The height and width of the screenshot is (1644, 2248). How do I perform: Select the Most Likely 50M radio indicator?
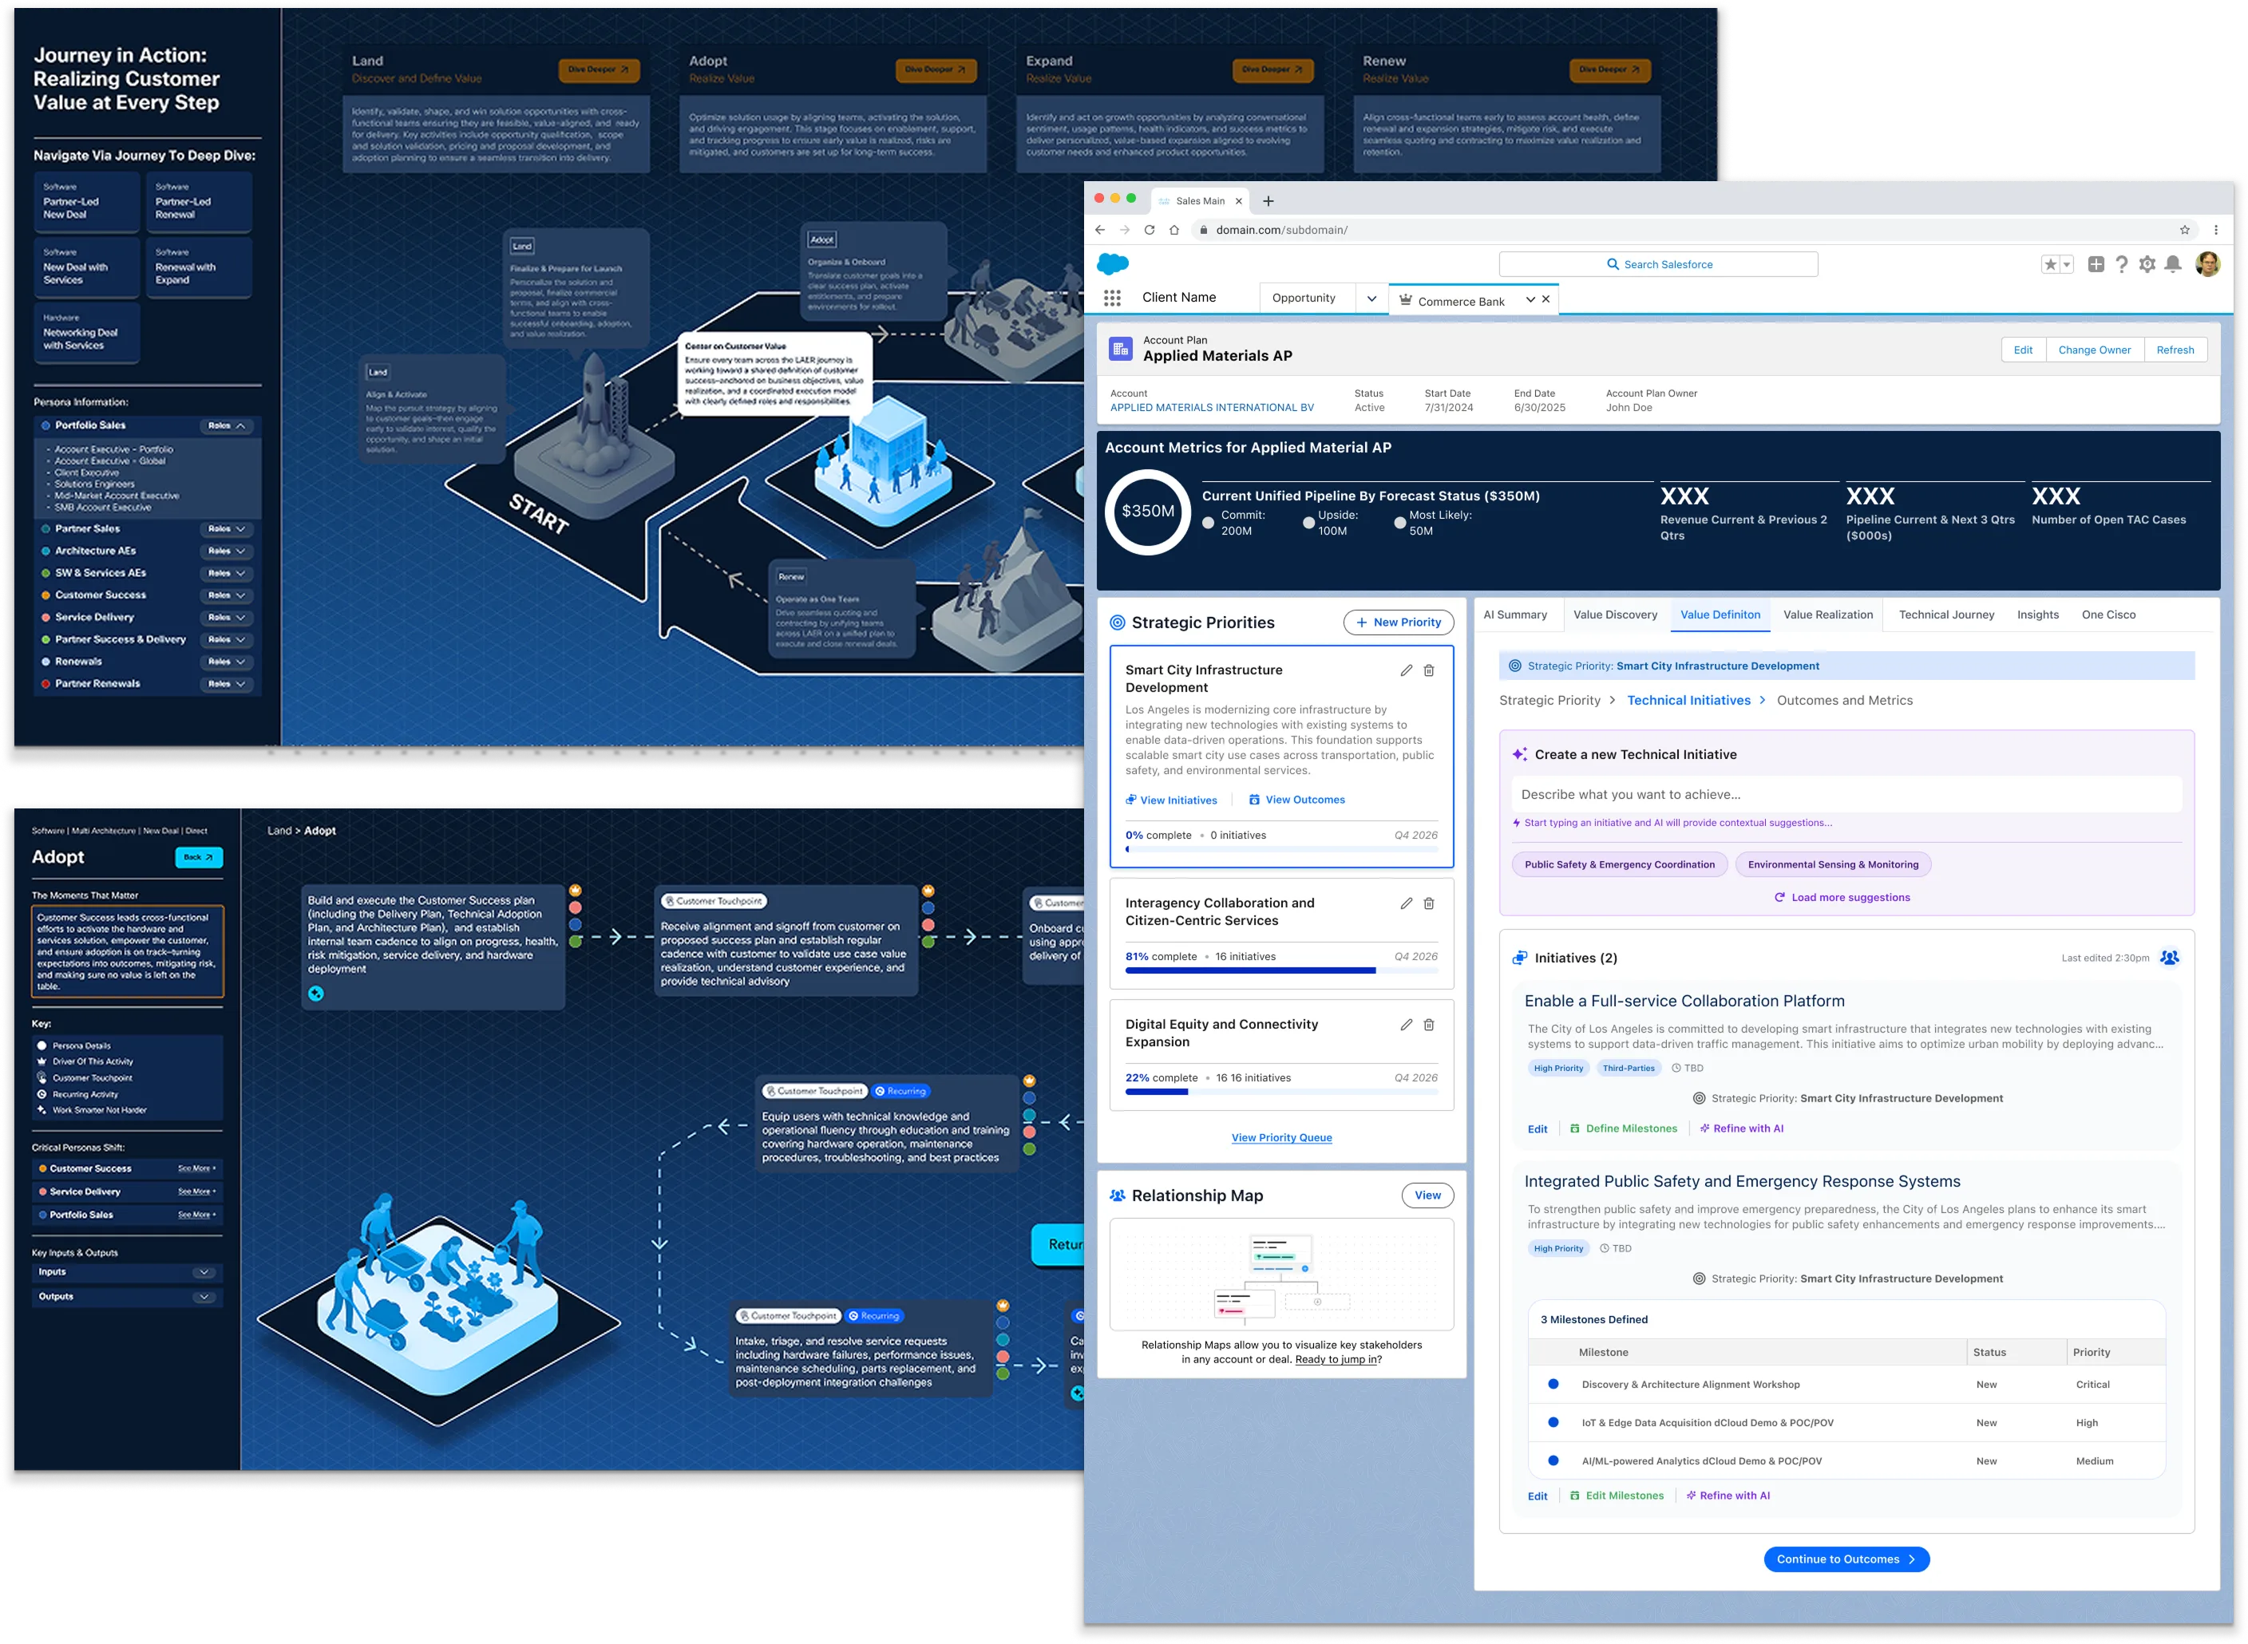tap(1399, 523)
